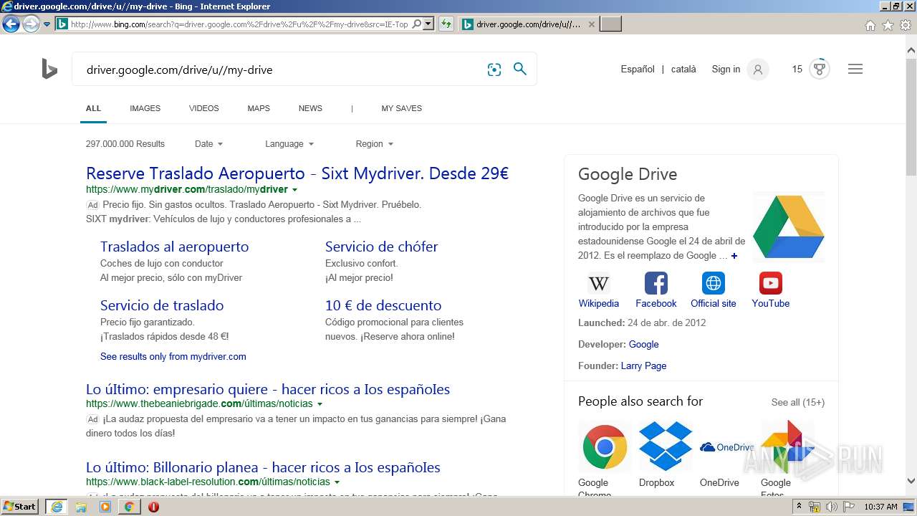The width and height of the screenshot is (917, 516).
Task: Open the Servicio de traslado sublink
Action: 162,305
